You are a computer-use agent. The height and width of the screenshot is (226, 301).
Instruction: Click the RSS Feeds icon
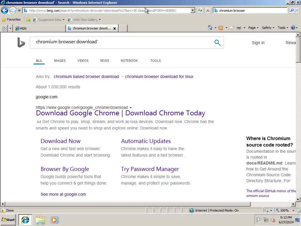click(x=221, y=28)
